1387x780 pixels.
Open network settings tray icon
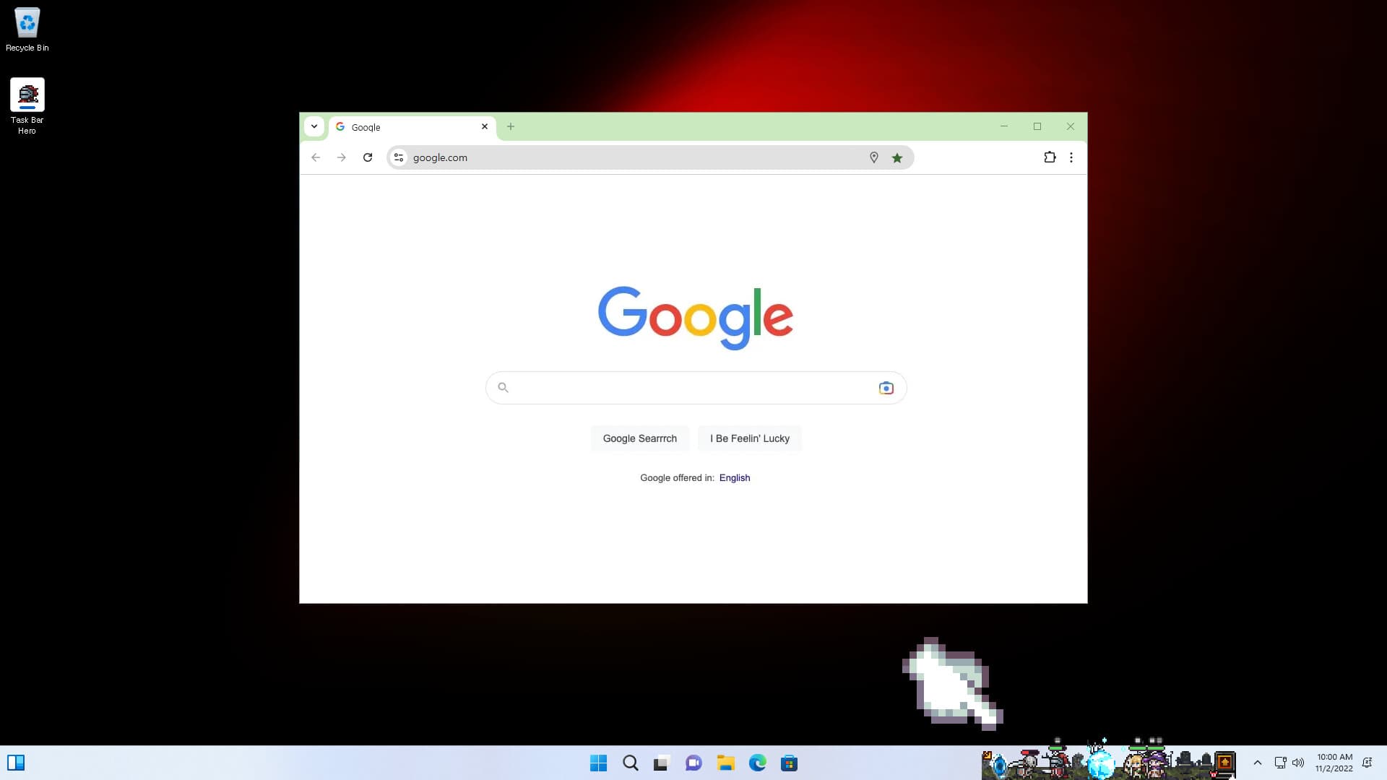1280,763
